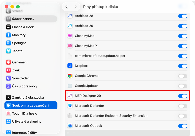Enable full disk access for Google Chrome
The image size is (195, 136).
pos(183,76)
